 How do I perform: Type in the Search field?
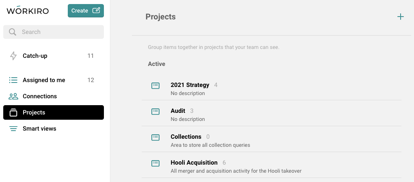(x=59, y=32)
